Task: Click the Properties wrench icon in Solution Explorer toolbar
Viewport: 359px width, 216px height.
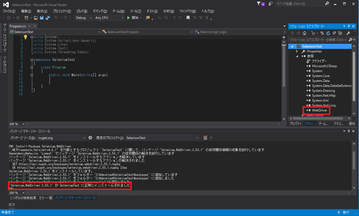Action: [x=348, y=33]
